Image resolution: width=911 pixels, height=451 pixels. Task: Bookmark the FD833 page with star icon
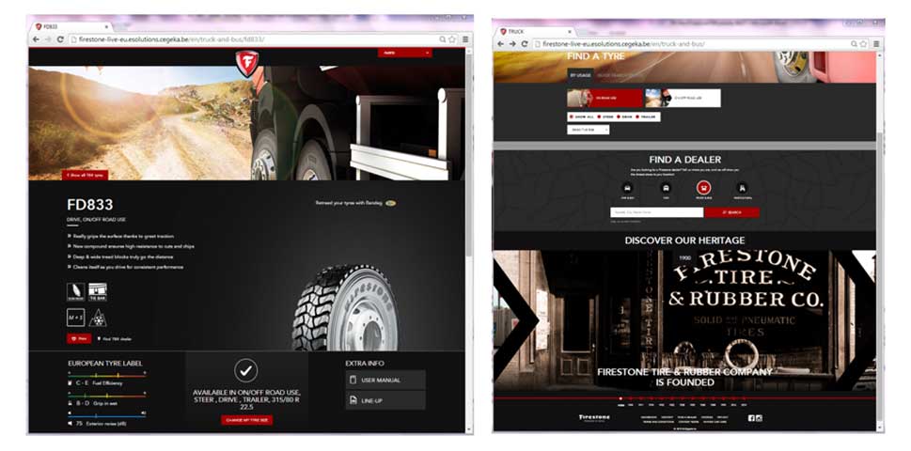(x=452, y=39)
